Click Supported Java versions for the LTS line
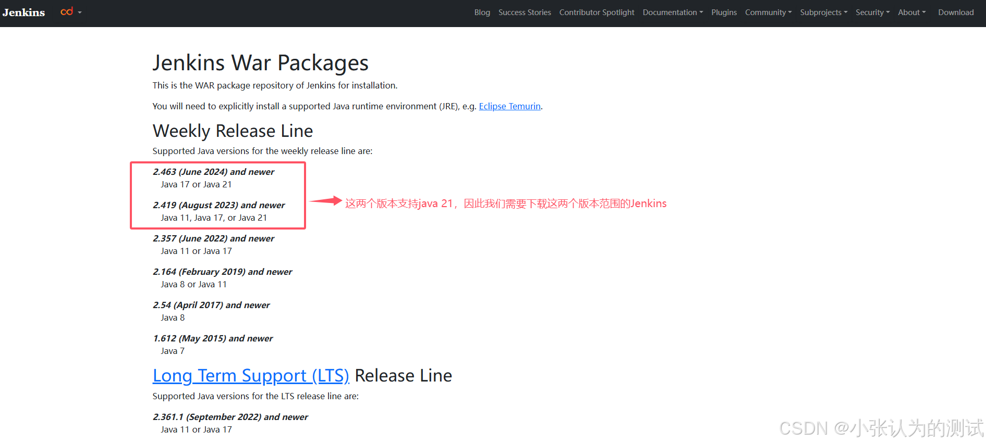The height and width of the screenshot is (445, 986). click(255, 396)
